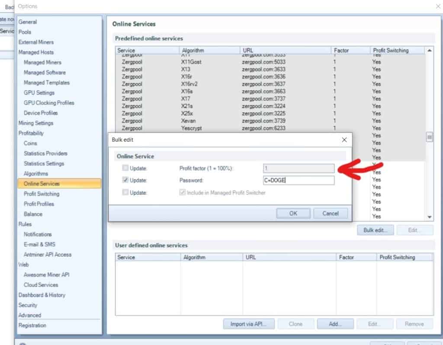Open Bulk edit for predefined services

[375, 230]
